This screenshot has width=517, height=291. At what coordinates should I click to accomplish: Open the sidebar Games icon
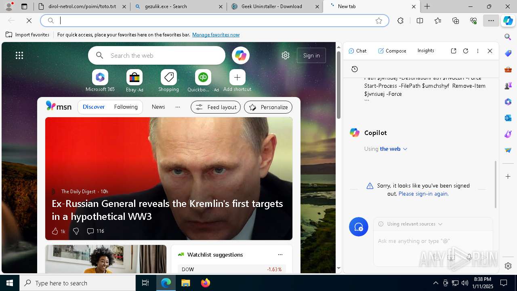tap(508, 86)
